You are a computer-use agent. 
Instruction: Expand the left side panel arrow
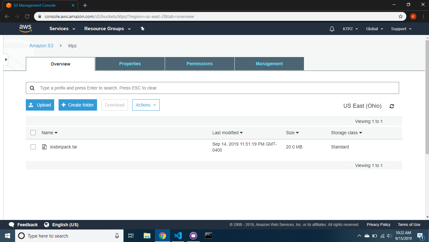tap(6, 59)
